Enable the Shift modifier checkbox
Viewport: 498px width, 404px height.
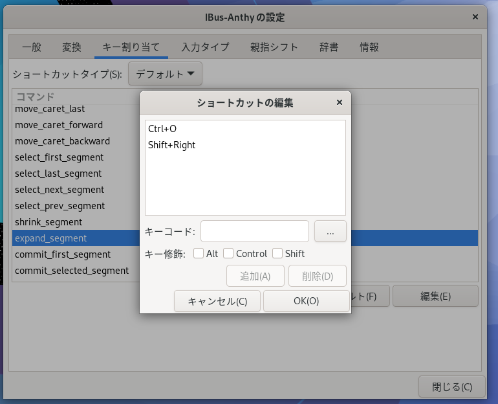(x=277, y=253)
